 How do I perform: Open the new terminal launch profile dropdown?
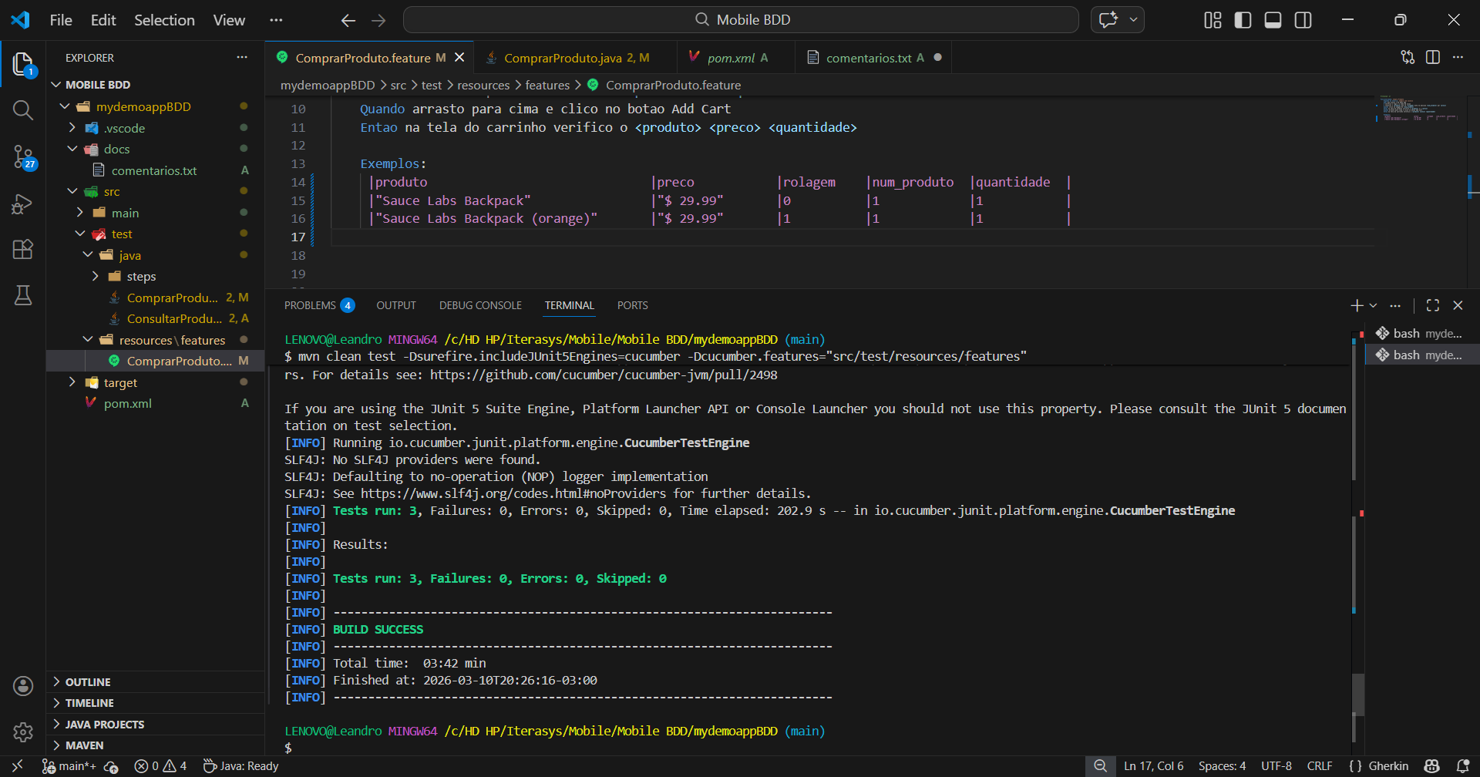pos(1373,306)
